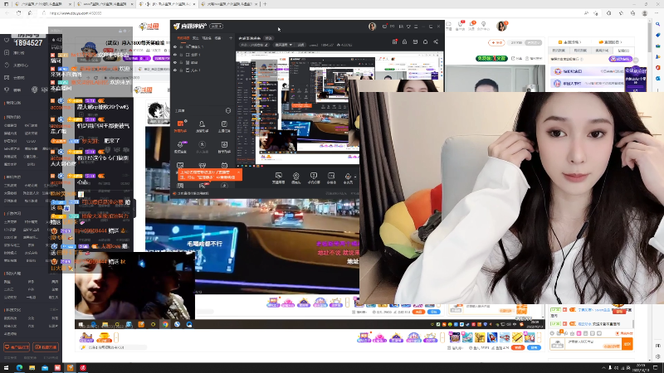Screen dimensions: 664x373
Task: Click the chat-bubble control in the streaming app's bottom bar
Action: [314, 177]
